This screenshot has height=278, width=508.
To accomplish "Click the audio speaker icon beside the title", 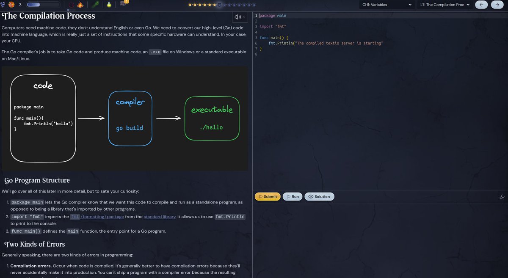I will (x=237, y=17).
